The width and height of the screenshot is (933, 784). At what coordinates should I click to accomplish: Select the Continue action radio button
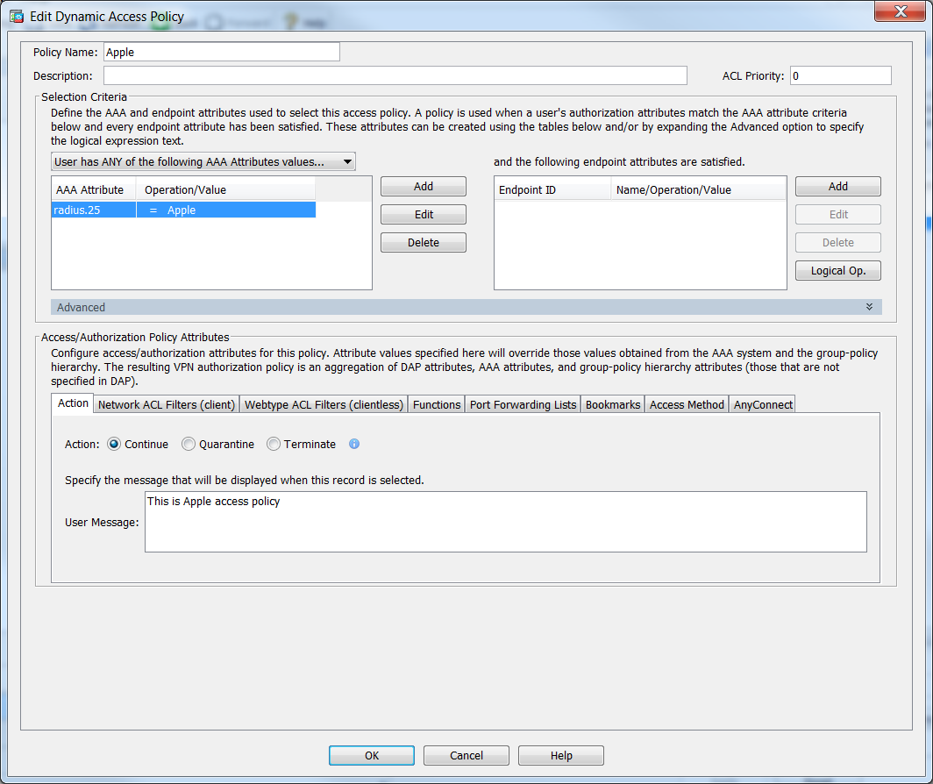114,445
